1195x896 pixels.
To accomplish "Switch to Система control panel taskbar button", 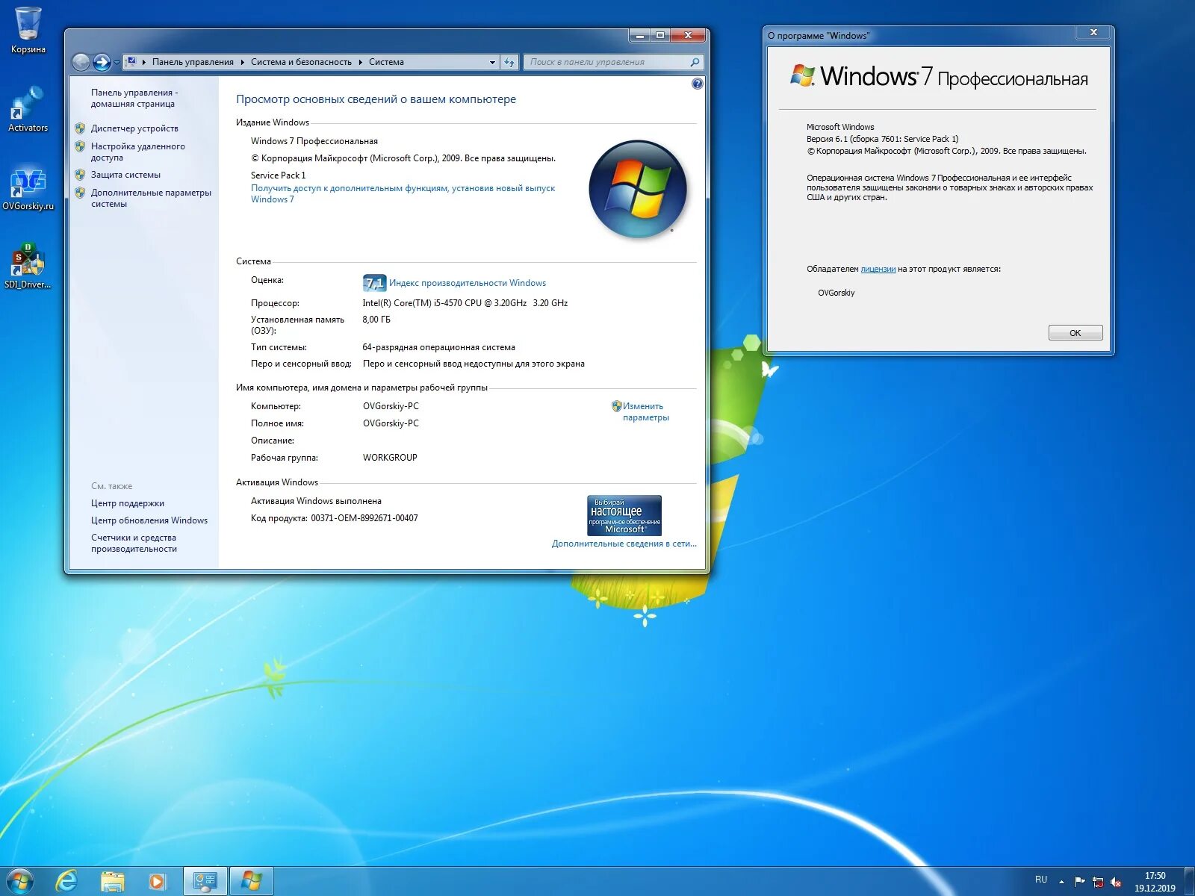I will click(x=205, y=881).
